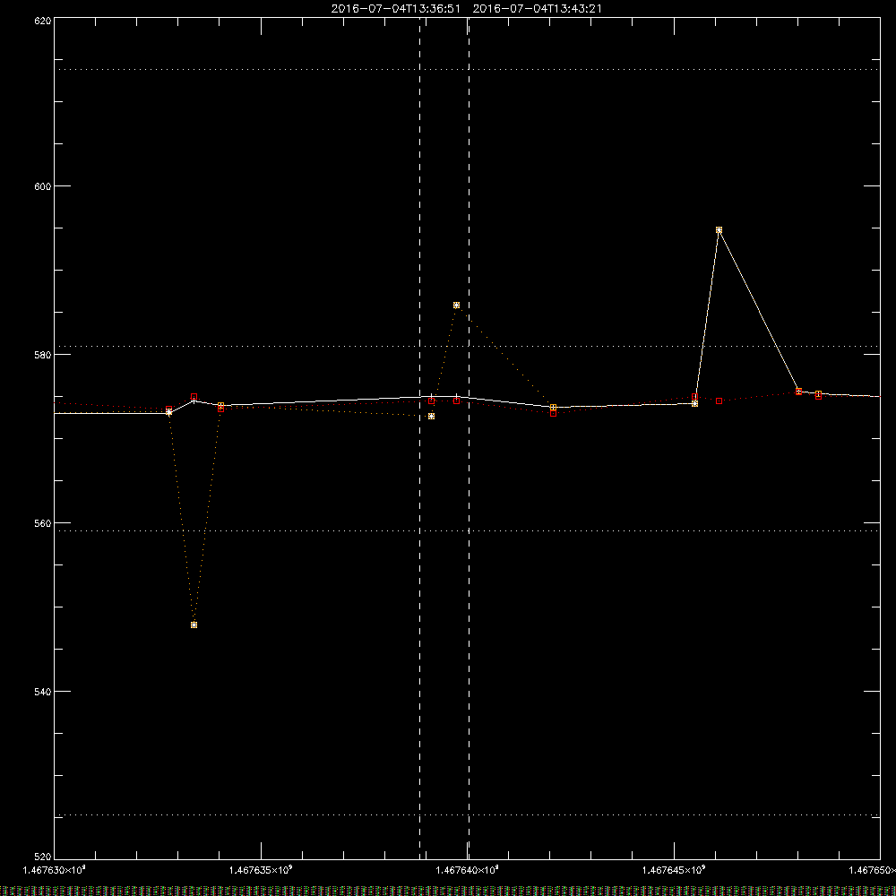Image resolution: width=896 pixels, height=896 pixels.
Task: Select the orange peak marker near 586
Action: [x=456, y=306]
